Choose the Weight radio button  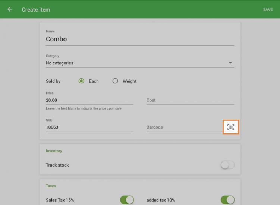pos(115,81)
